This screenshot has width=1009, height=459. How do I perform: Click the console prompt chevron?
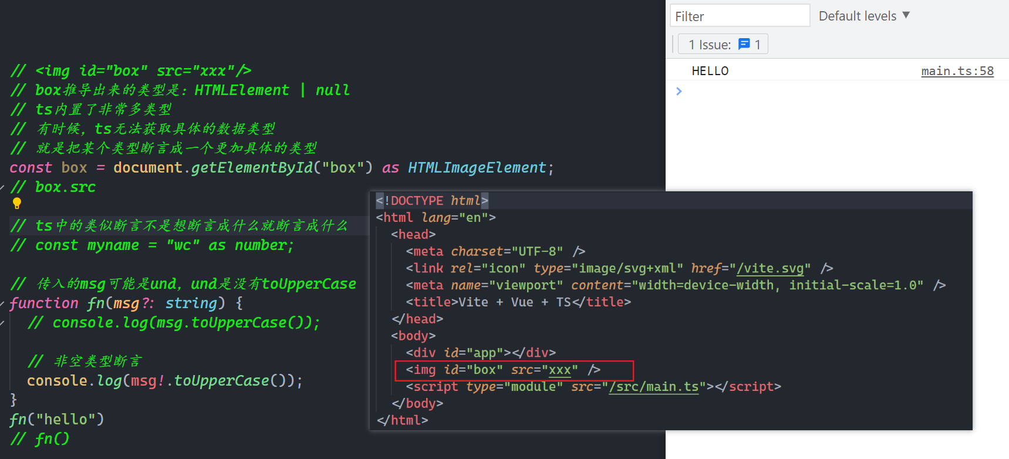point(679,91)
